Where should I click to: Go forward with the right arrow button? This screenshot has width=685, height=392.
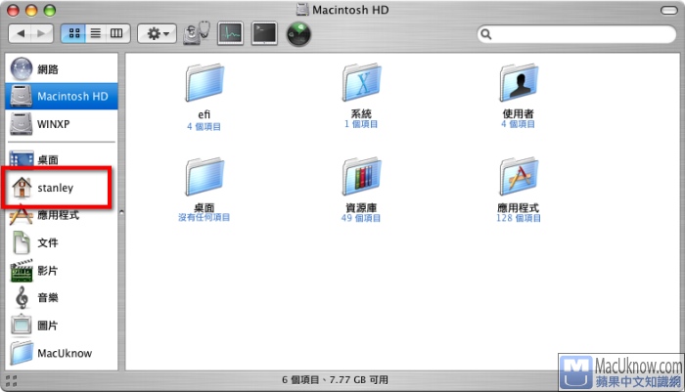point(42,33)
